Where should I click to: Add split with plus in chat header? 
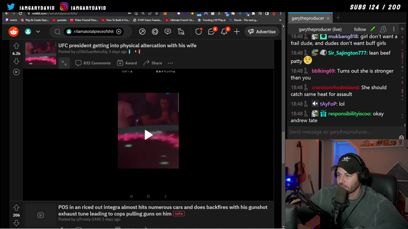click(402, 29)
